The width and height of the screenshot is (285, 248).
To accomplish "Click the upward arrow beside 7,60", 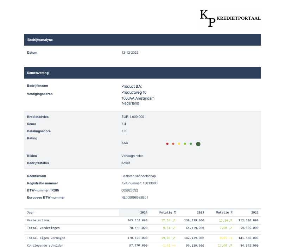I will pyautogui.click(x=231, y=227).
